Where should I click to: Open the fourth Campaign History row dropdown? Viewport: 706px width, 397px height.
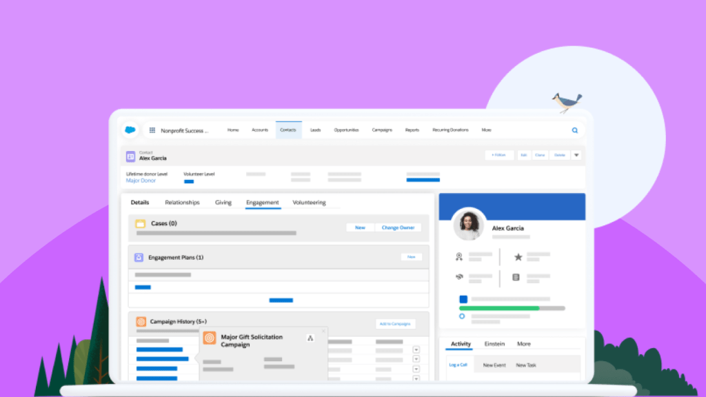(416, 378)
